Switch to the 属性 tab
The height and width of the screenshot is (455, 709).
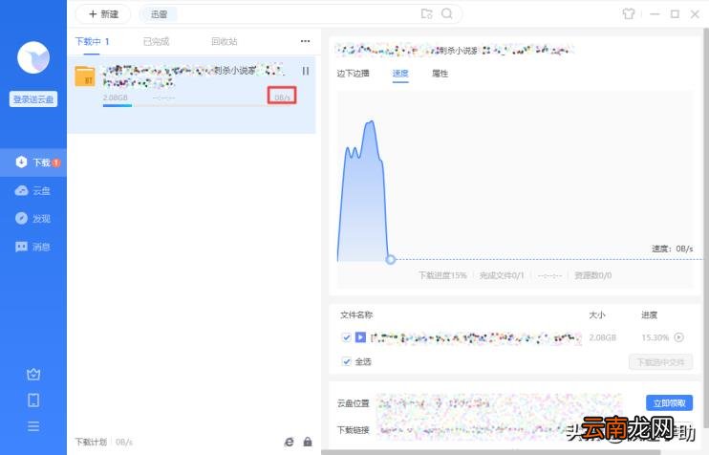point(440,74)
